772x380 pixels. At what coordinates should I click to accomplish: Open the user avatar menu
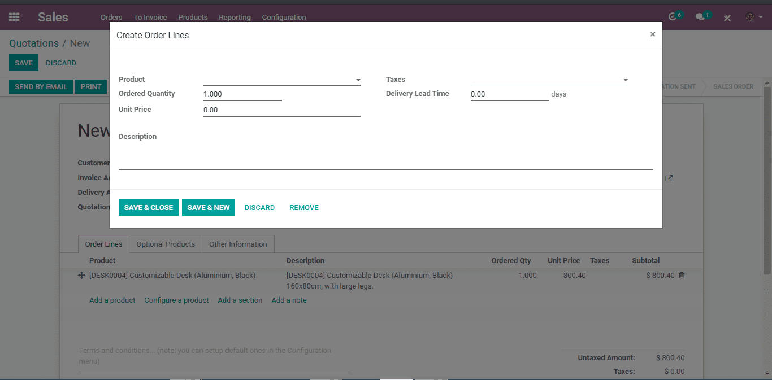pyautogui.click(x=753, y=17)
